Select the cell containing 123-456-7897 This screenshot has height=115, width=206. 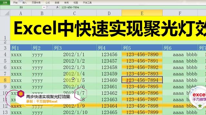click(x=142, y=99)
